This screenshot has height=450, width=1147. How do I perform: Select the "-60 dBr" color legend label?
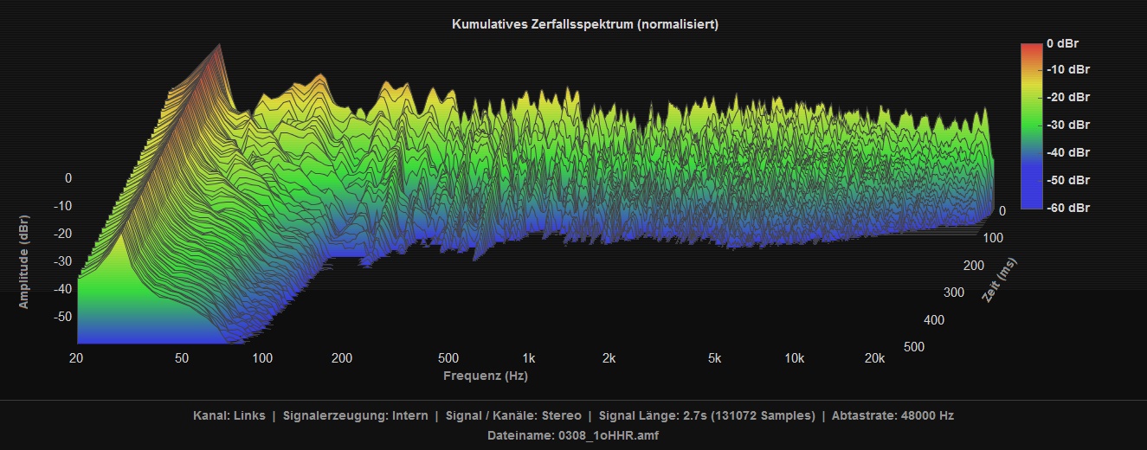click(x=1066, y=208)
